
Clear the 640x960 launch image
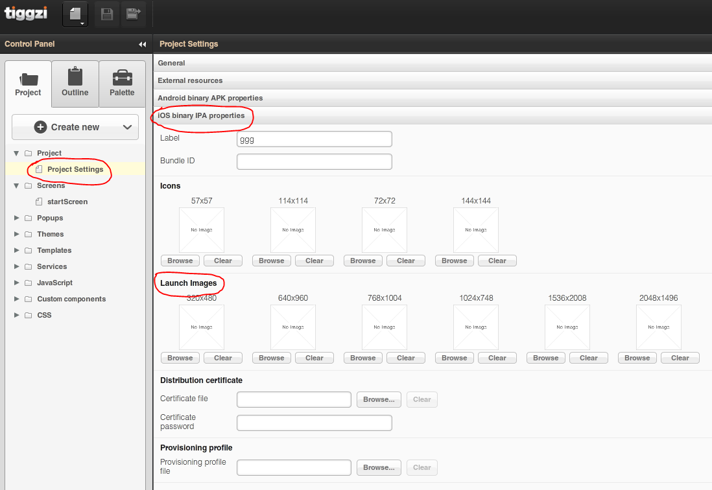[x=314, y=358]
